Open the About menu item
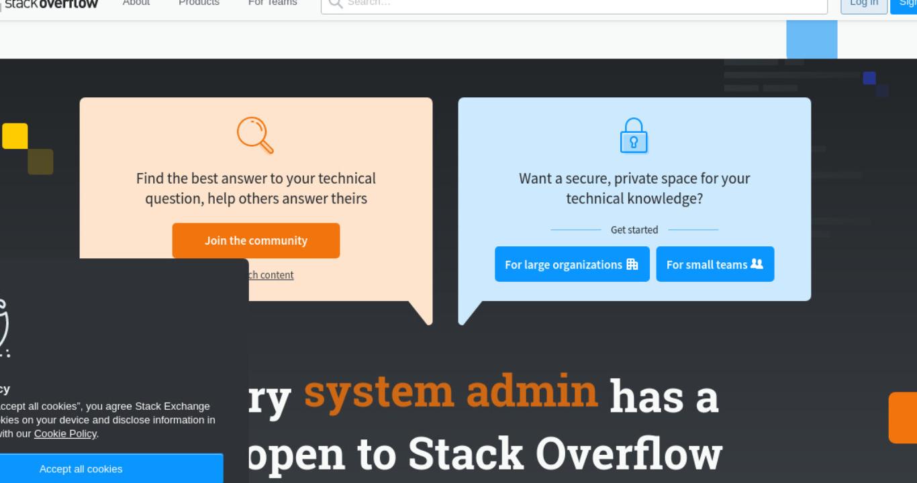This screenshot has width=917, height=483. 136,3
